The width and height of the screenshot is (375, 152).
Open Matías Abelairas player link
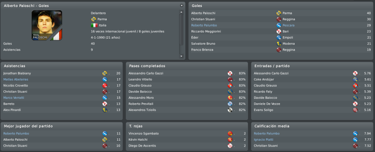pyautogui.click(x=16, y=79)
